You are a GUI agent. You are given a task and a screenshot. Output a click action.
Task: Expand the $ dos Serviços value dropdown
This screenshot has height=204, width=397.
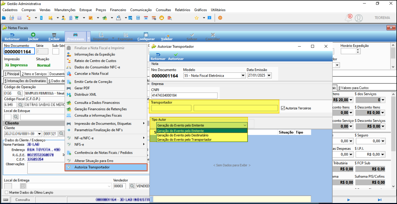pos(383,100)
